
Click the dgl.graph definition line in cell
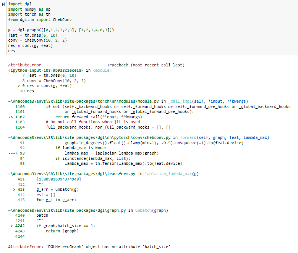(61, 30)
